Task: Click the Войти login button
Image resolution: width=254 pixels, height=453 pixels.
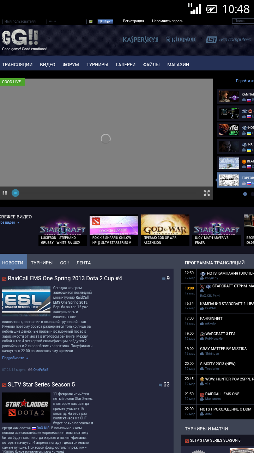Action: click(105, 22)
